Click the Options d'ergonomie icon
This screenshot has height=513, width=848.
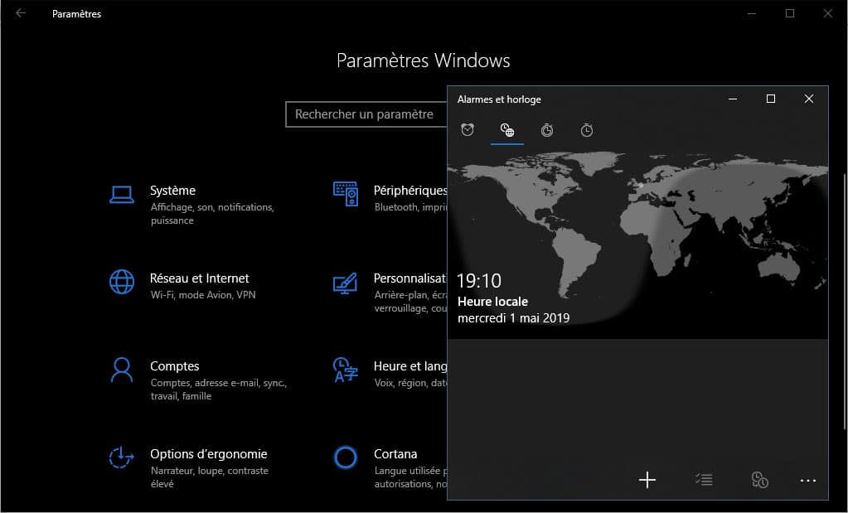pos(121,457)
